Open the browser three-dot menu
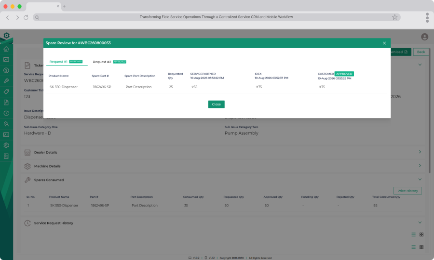The image size is (434, 260). (427, 17)
